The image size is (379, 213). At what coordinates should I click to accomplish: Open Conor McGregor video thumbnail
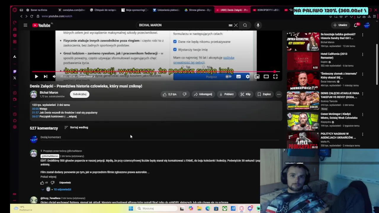[x=303, y=121]
